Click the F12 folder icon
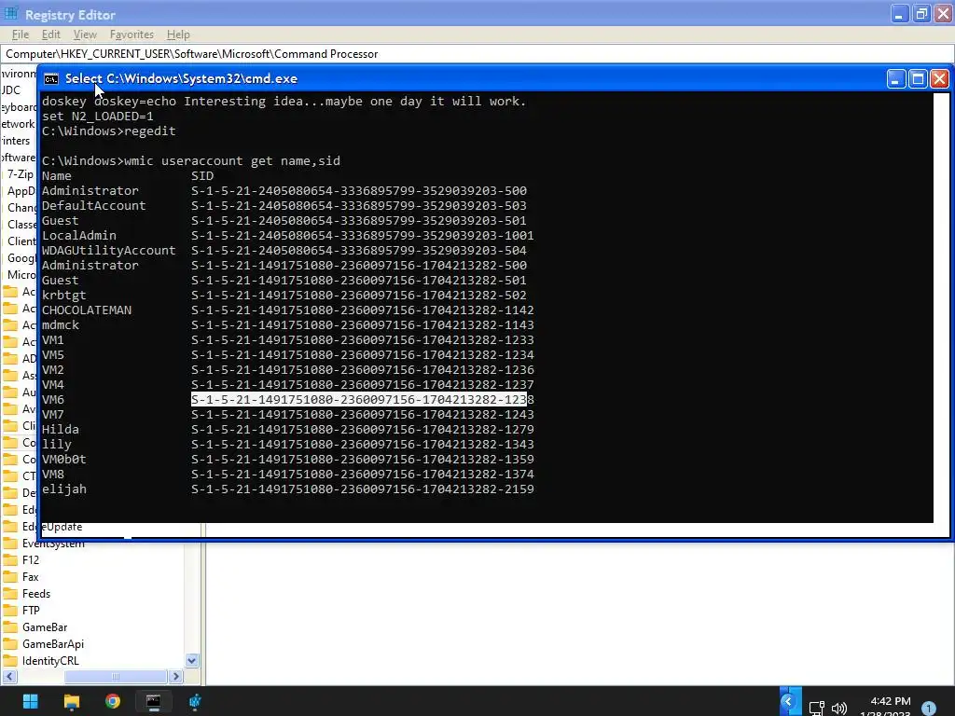This screenshot has height=716, width=955. coord(10,560)
